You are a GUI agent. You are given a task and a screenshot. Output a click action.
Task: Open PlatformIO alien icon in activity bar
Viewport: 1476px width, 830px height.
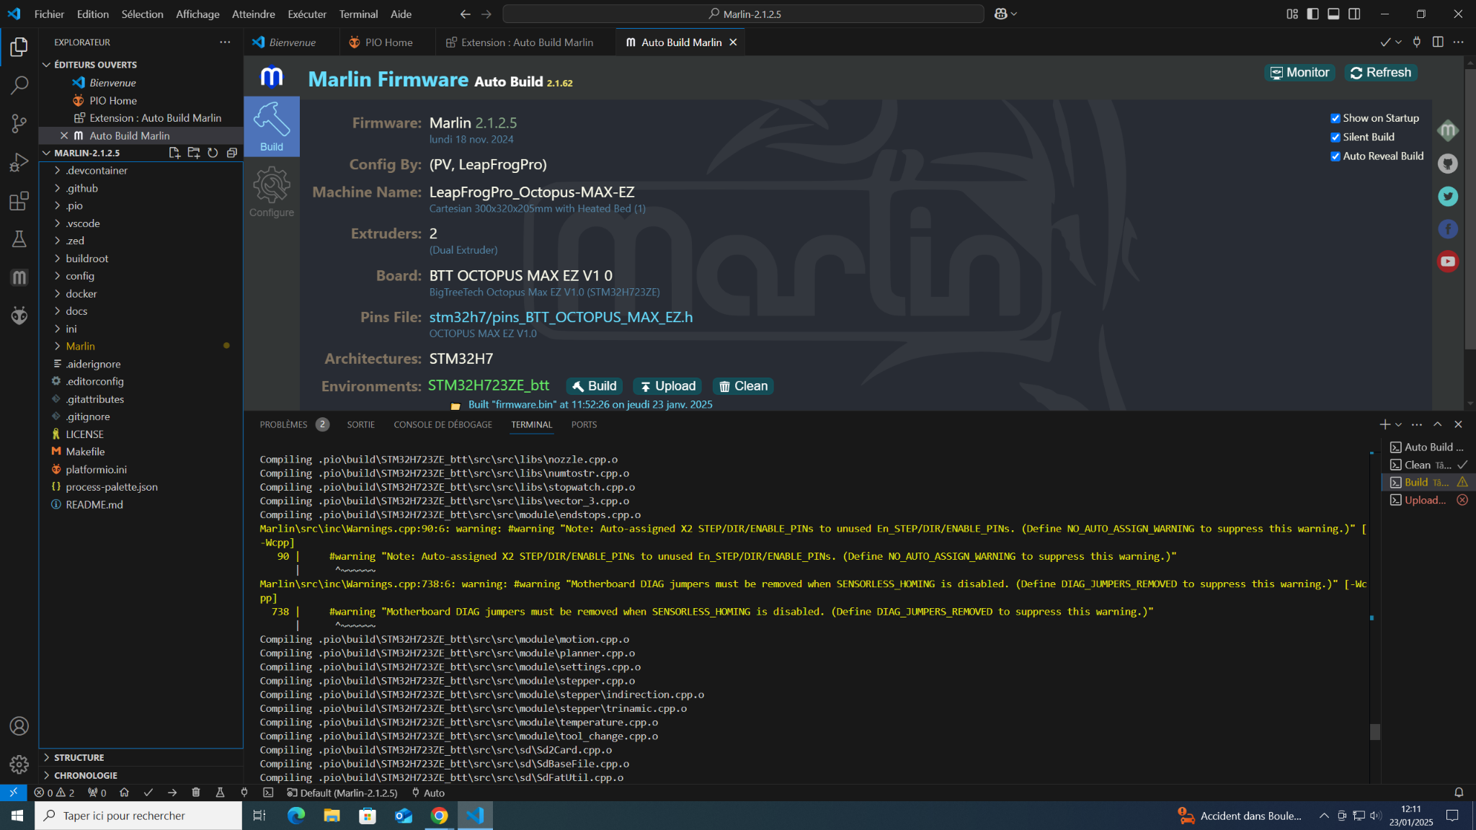19,315
